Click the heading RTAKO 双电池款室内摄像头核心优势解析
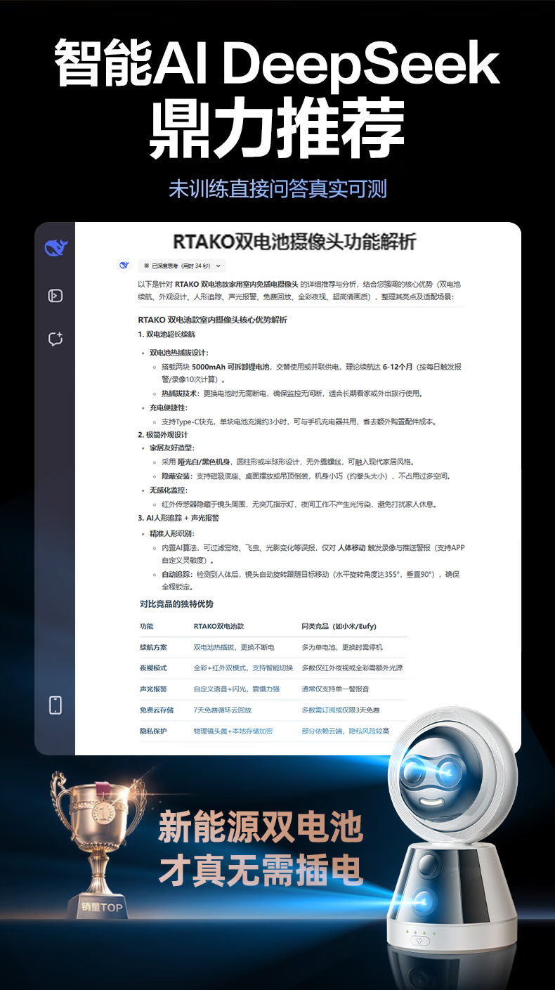The image size is (555, 990). pos(212,320)
